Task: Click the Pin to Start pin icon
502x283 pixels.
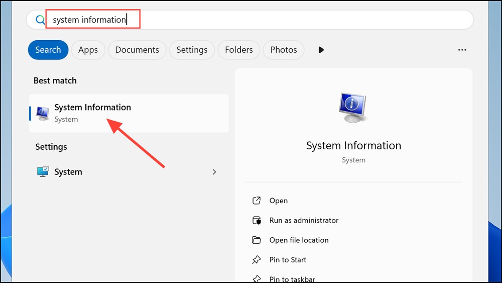Action: [x=257, y=260]
